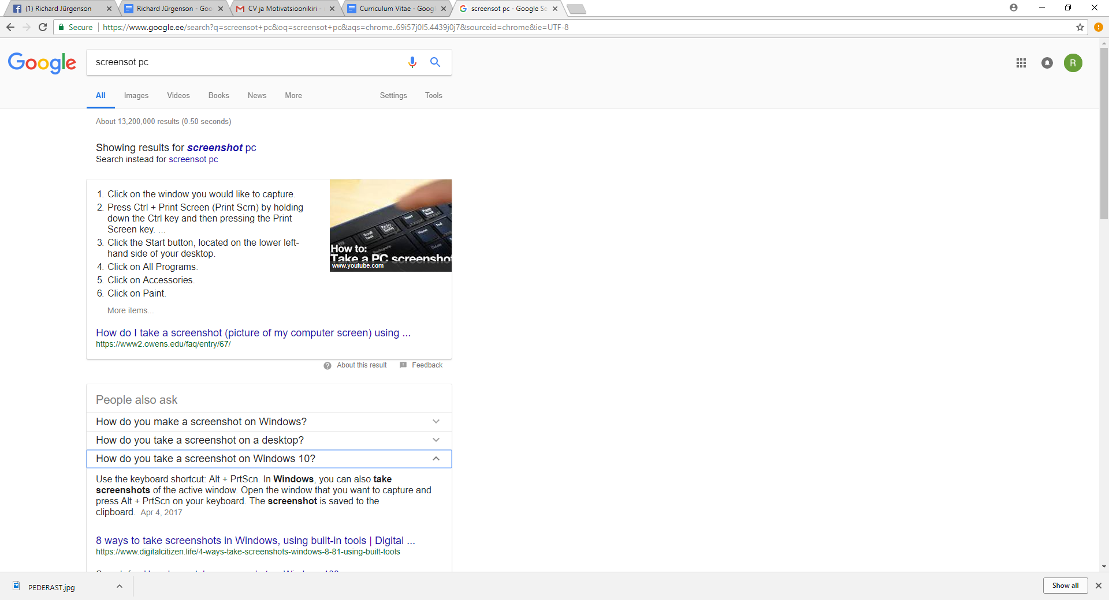The image size is (1109, 600).
Task: Open the Chrome profile person icon
Action: pyautogui.click(x=1014, y=7)
